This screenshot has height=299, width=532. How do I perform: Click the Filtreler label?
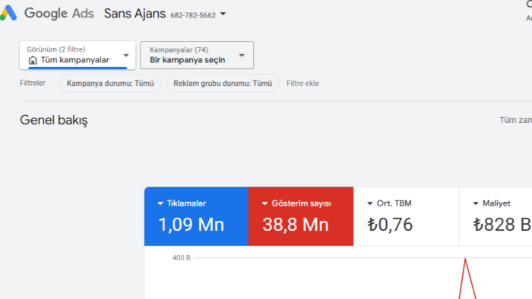[x=33, y=83]
